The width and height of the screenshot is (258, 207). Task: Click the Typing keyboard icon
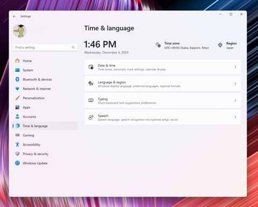[91, 100]
